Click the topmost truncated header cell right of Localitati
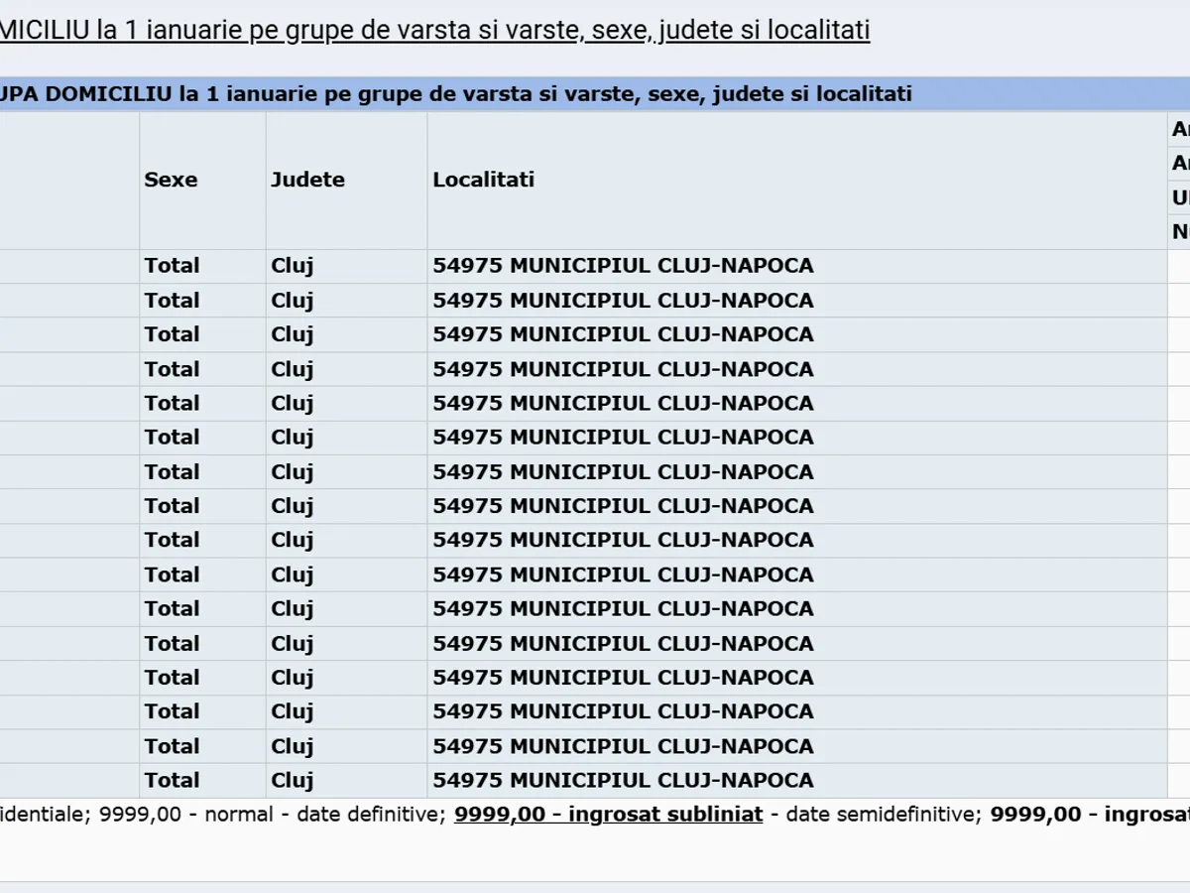This screenshot has height=893, width=1190. 1179,129
